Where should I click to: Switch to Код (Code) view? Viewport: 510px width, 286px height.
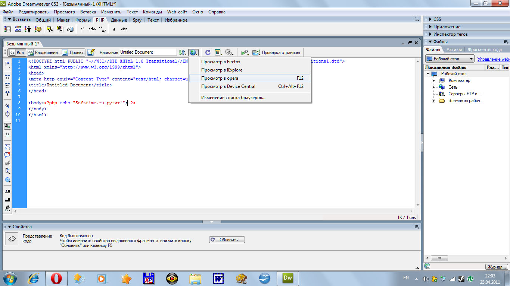[x=16, y=53]
